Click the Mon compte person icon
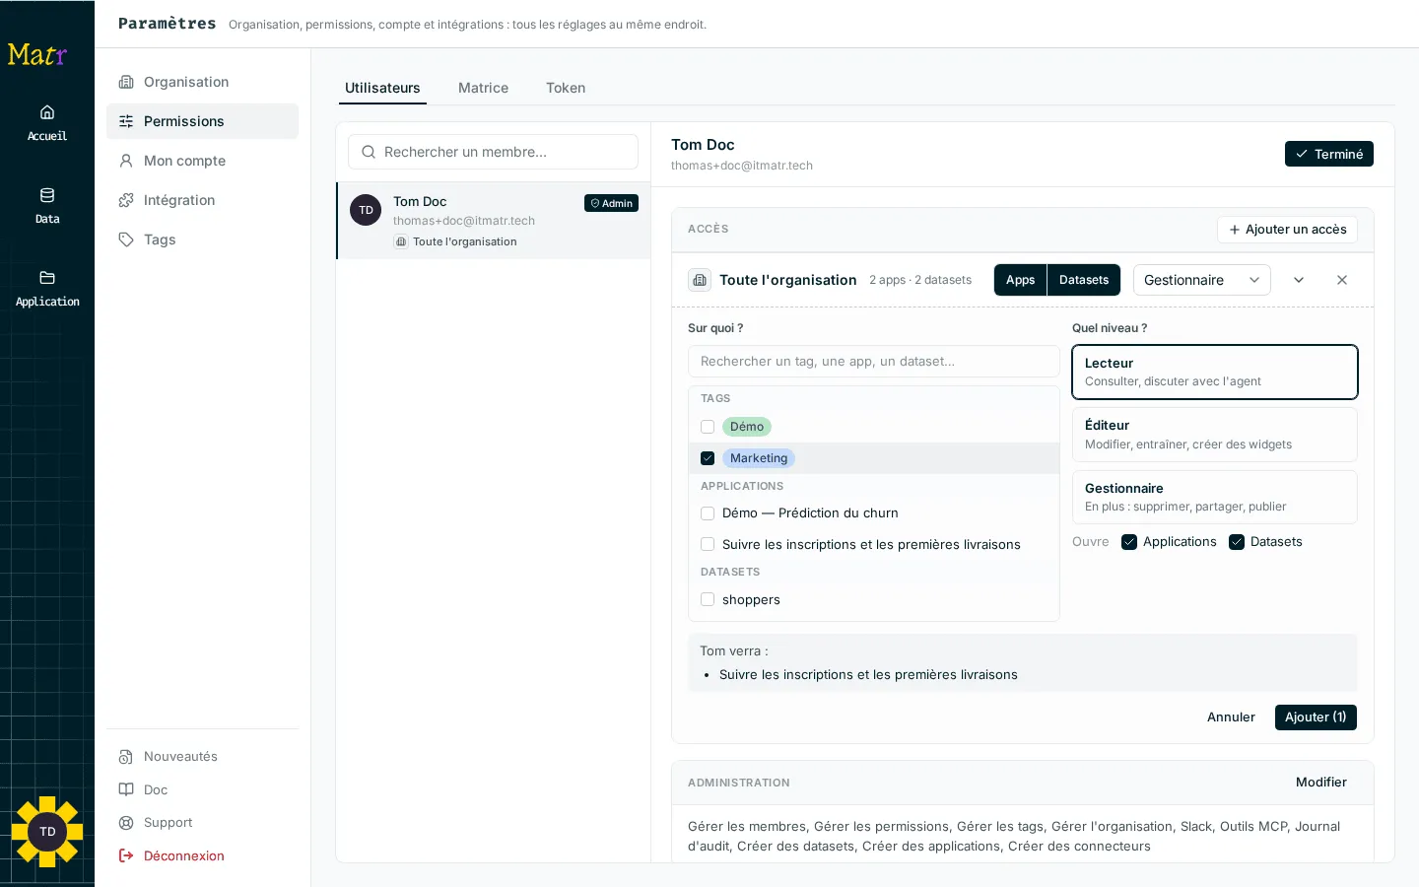1419x887 pixels. 126,161
